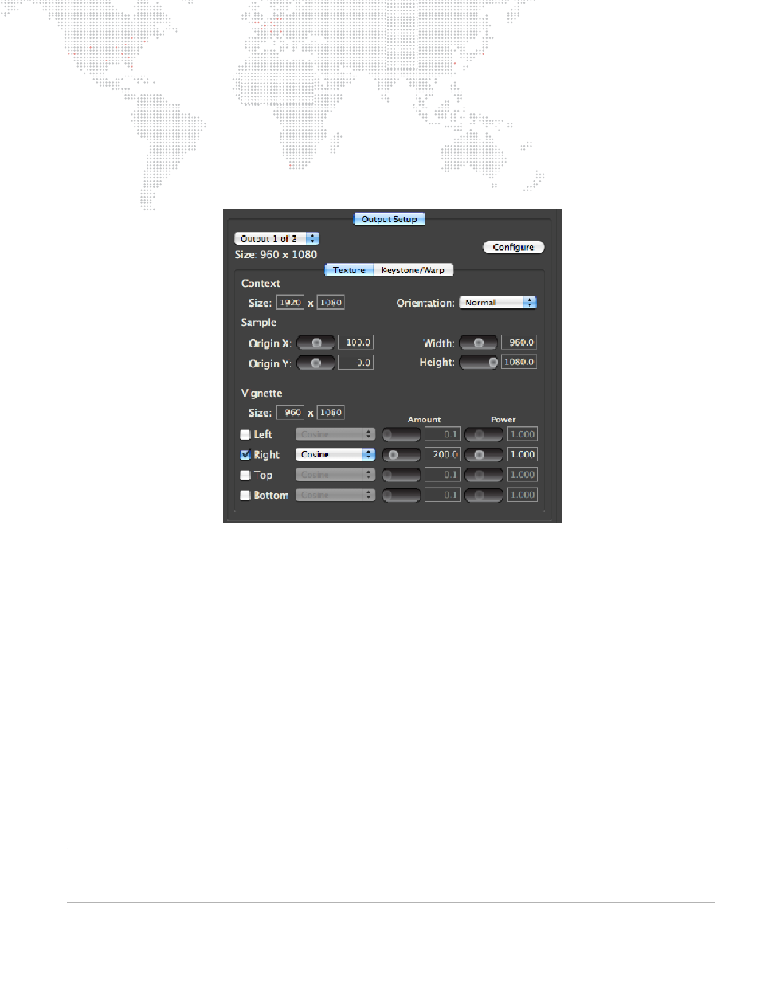This screenshot has height=984, width=760.
Task: Click the Sample section label
Action: point(259,323)
